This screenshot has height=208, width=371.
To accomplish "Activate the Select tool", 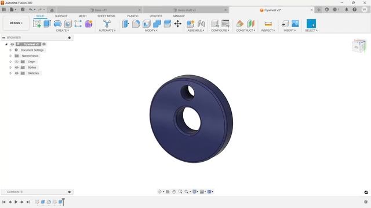I will pos(311,24).
